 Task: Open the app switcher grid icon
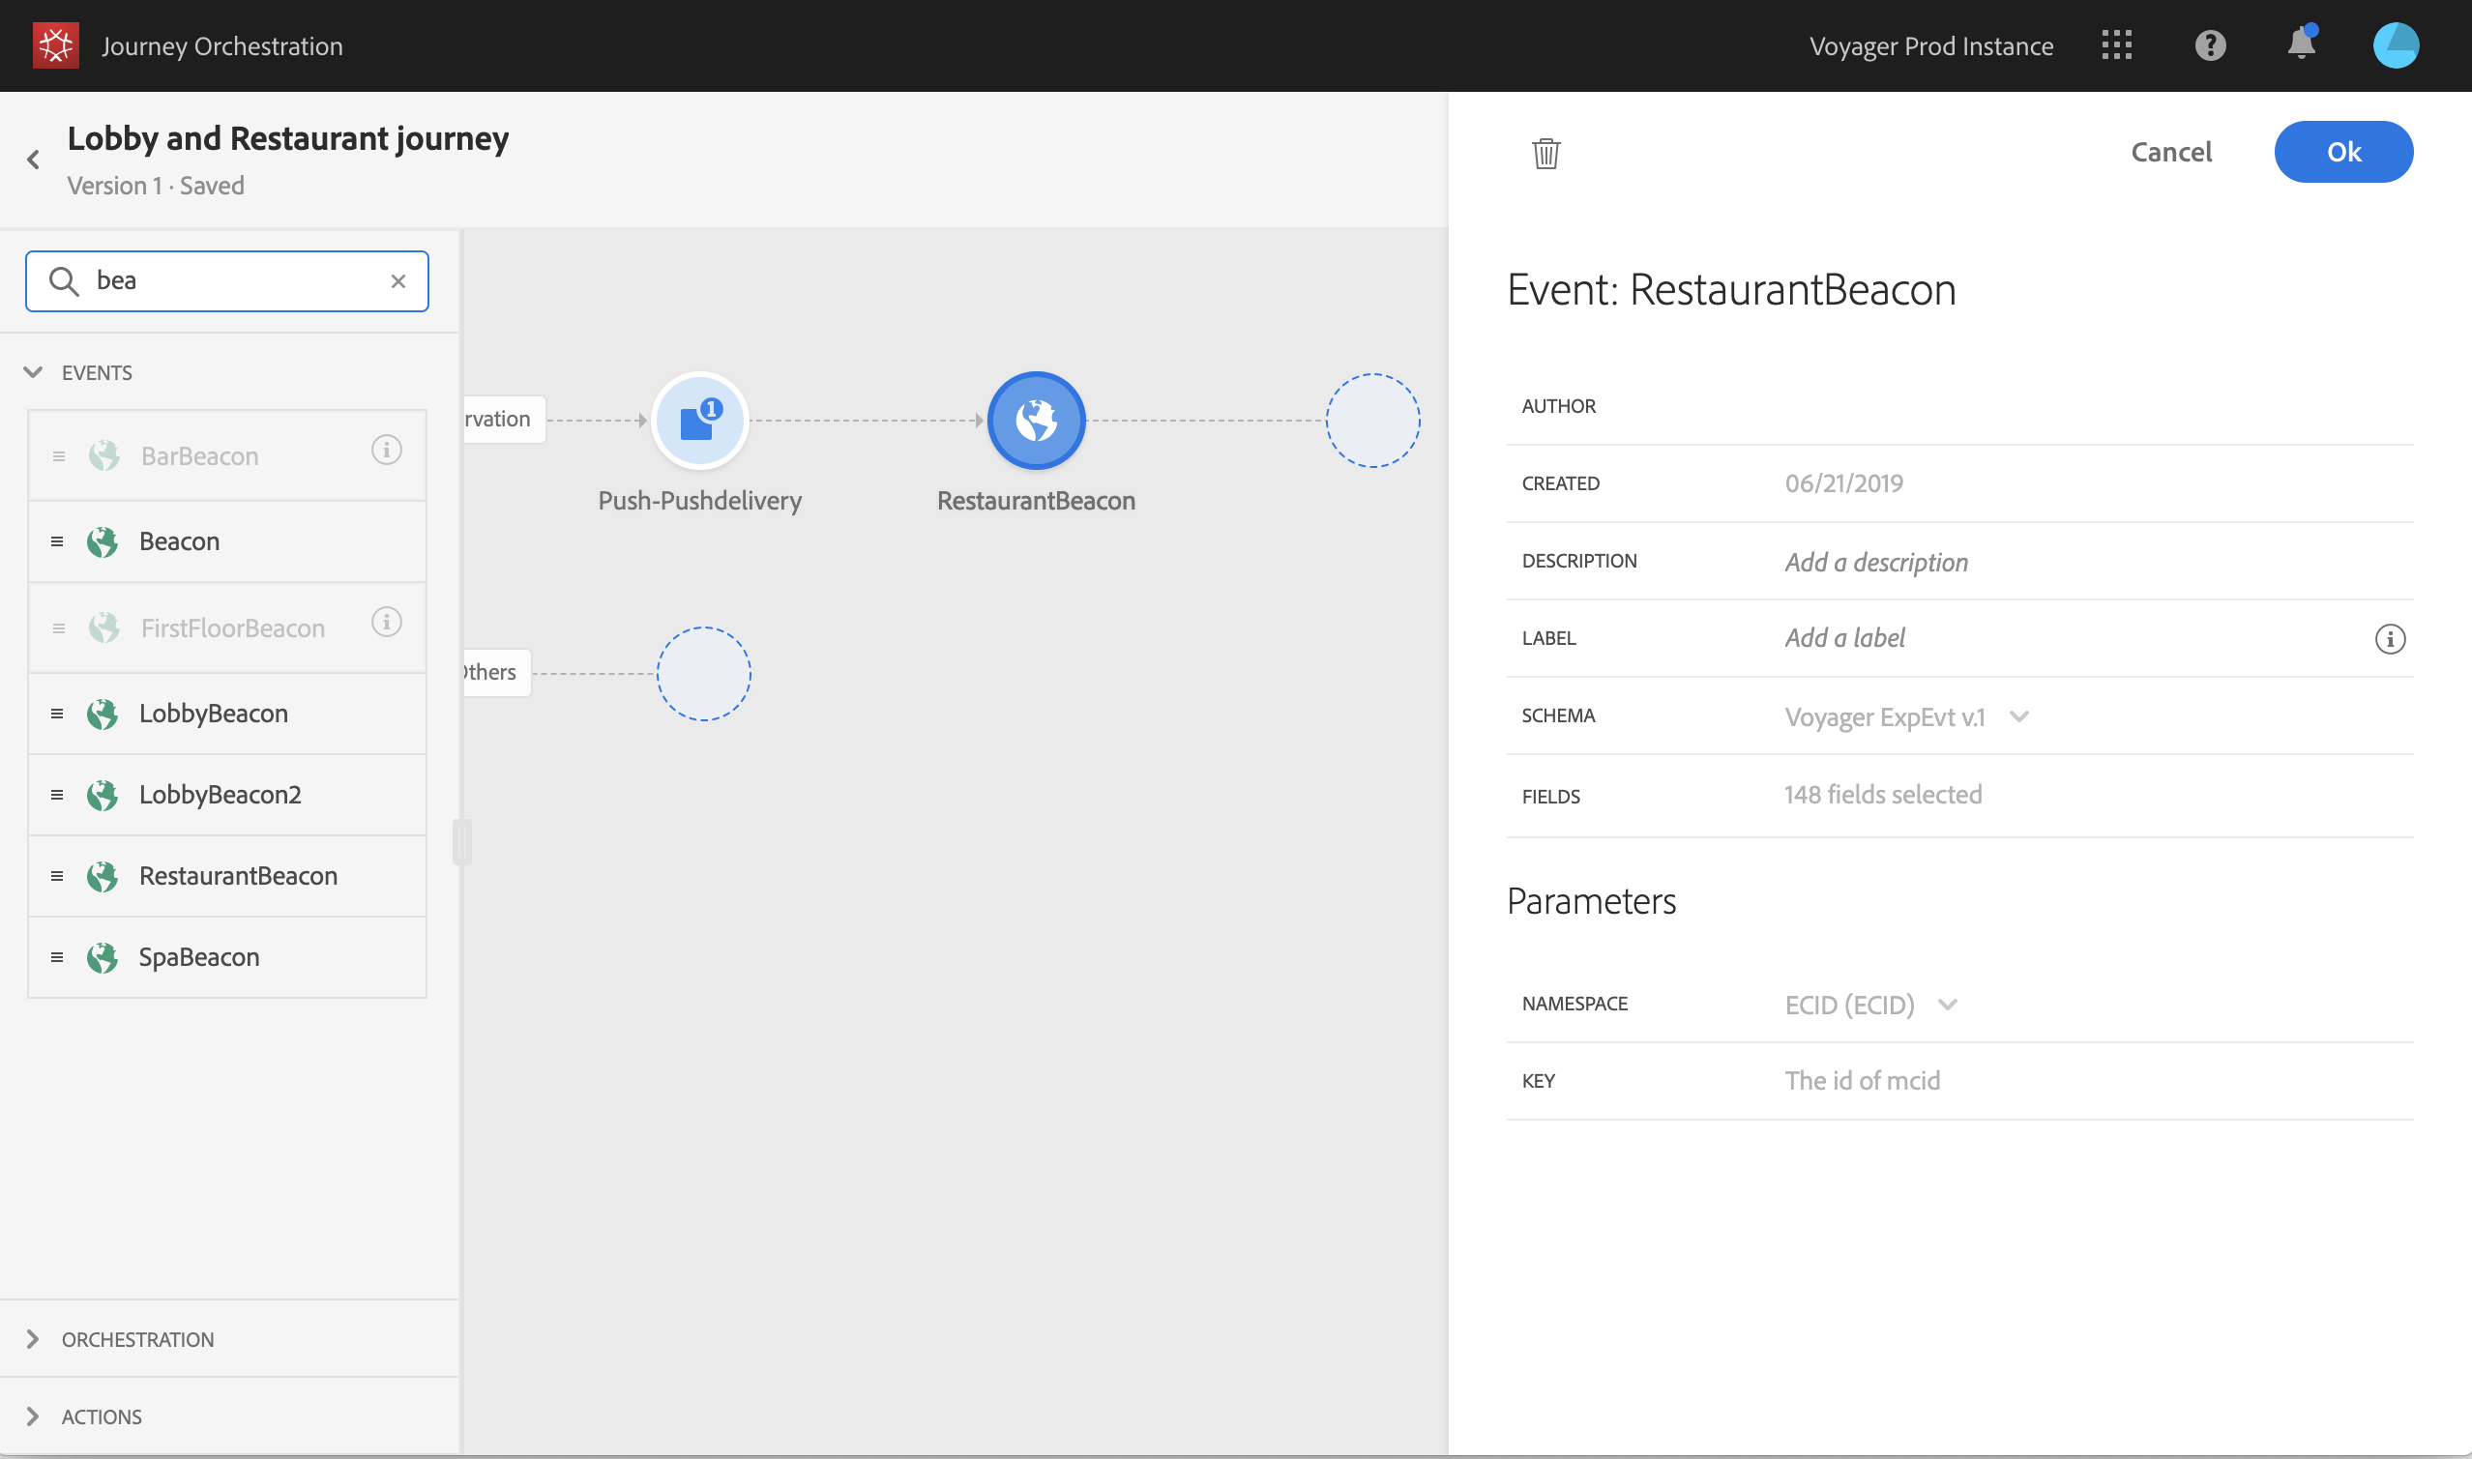(x=2116, y=45)
